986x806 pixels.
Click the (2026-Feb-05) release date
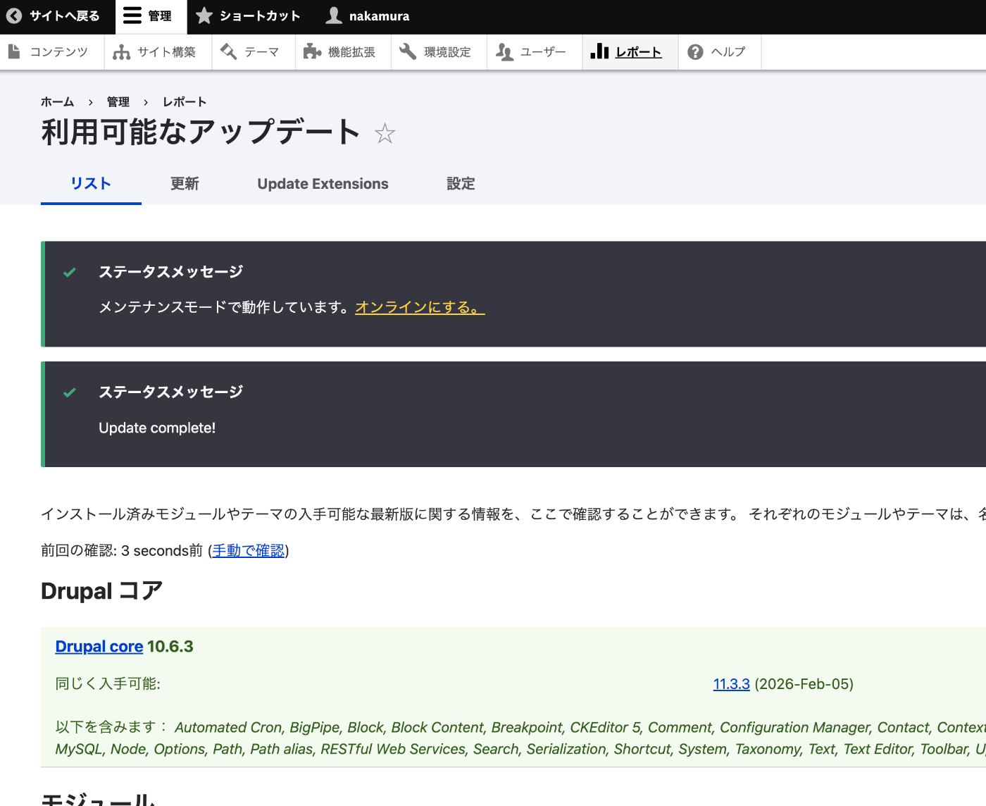(804, 684)
